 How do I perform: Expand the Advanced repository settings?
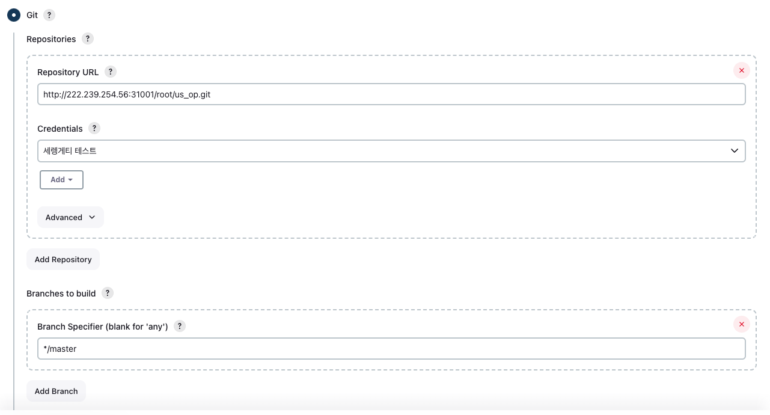click(x=70, y=217)
